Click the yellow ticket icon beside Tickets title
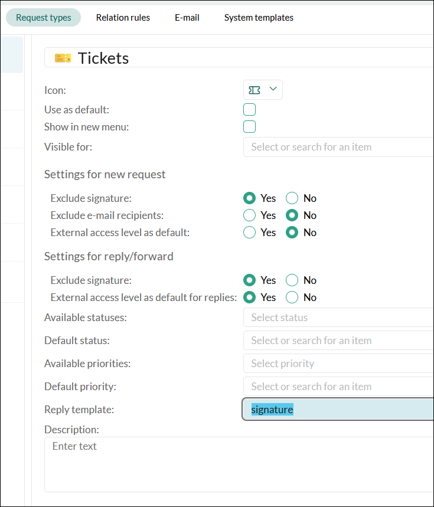Viewport: 434px width, 507px height. click(x=63, y=58)
